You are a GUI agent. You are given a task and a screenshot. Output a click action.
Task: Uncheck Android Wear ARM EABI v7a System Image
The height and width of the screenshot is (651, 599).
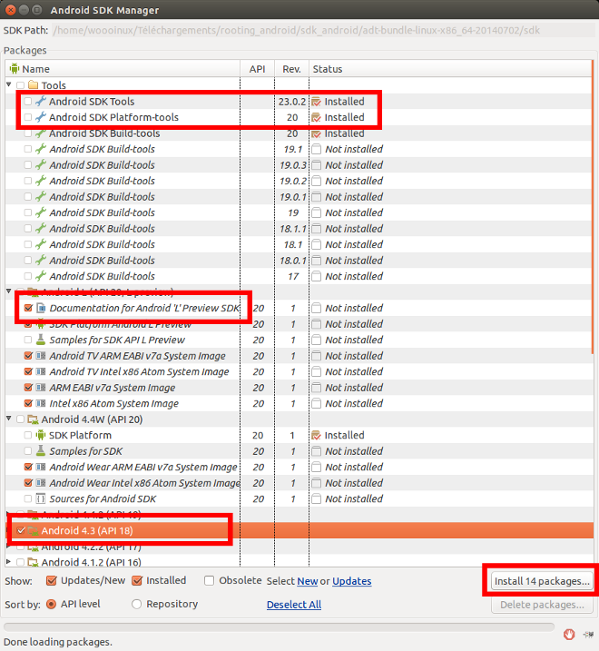[x=28, y=467]
